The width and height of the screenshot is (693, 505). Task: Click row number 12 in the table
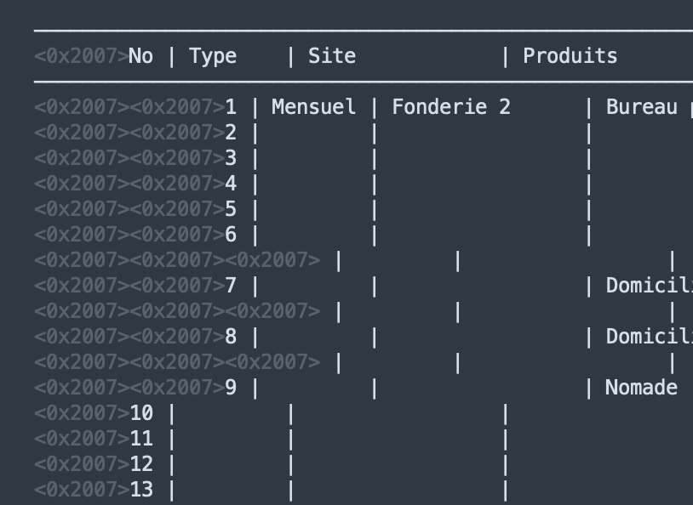[141, 464]
